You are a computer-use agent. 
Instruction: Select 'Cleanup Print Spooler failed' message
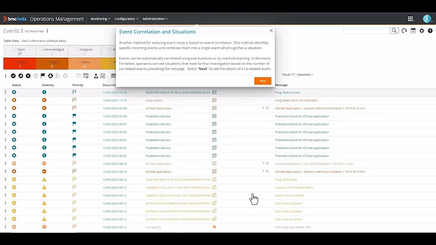tap(294, 187)
